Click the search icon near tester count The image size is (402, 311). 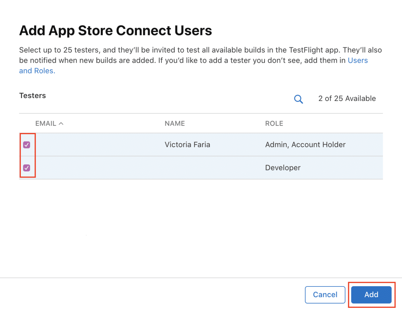click(298, 99)
